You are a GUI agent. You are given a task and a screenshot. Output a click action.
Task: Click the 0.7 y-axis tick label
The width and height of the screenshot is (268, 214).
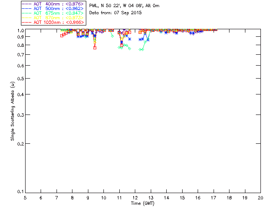[x=21, y=55]
